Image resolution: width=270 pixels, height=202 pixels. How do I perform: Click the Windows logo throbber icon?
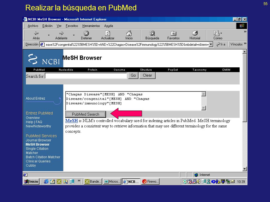pyautogui.click(x=242, y=26)
